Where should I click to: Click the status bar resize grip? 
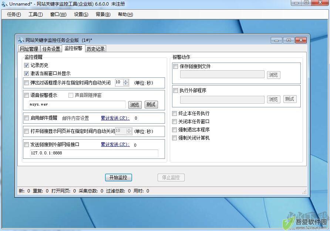tap(304, 192)
